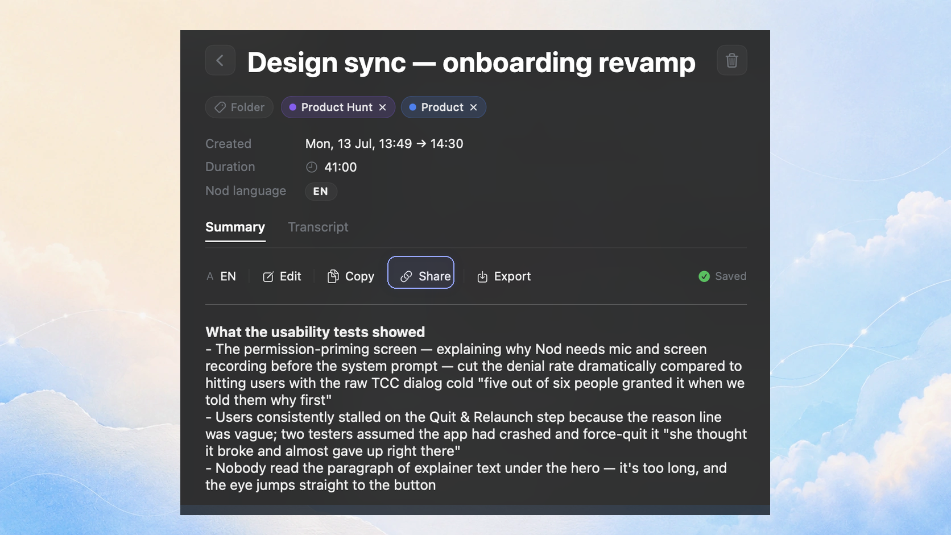Click the Export download icon
The image size is (951, 535).
(x=482, y=276)
